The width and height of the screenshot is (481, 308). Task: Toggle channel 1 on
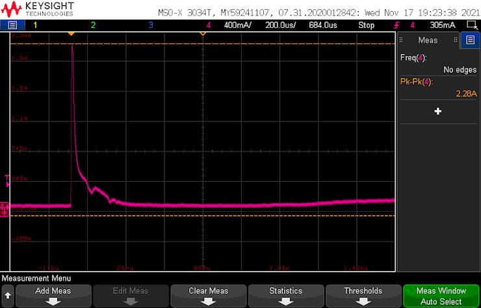click(35, 25)
